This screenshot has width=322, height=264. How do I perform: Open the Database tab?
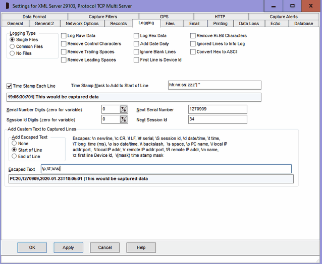click(x=304, y=24)
